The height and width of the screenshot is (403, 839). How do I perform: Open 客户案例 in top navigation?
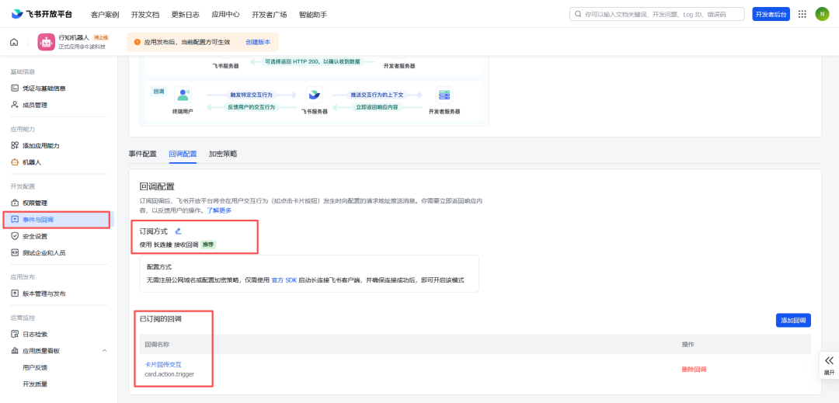point(105,15)
